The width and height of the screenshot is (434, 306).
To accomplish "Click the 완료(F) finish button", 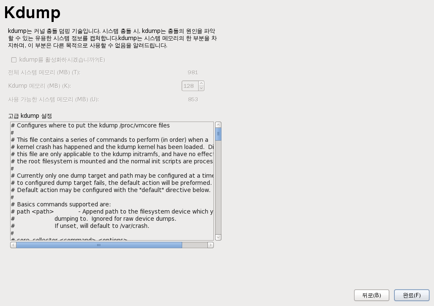I will [412, 295].
